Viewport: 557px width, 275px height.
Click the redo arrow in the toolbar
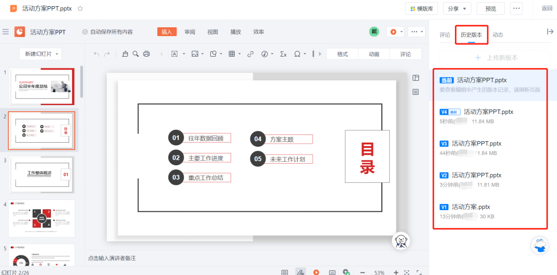(x=107, y=54)
